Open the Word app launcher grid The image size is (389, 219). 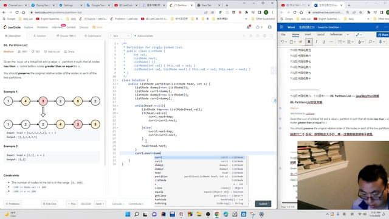click(281, 27)
